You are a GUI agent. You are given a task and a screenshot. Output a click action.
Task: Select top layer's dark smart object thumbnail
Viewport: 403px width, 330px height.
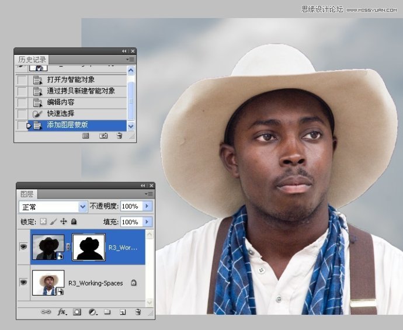point(48,247)
